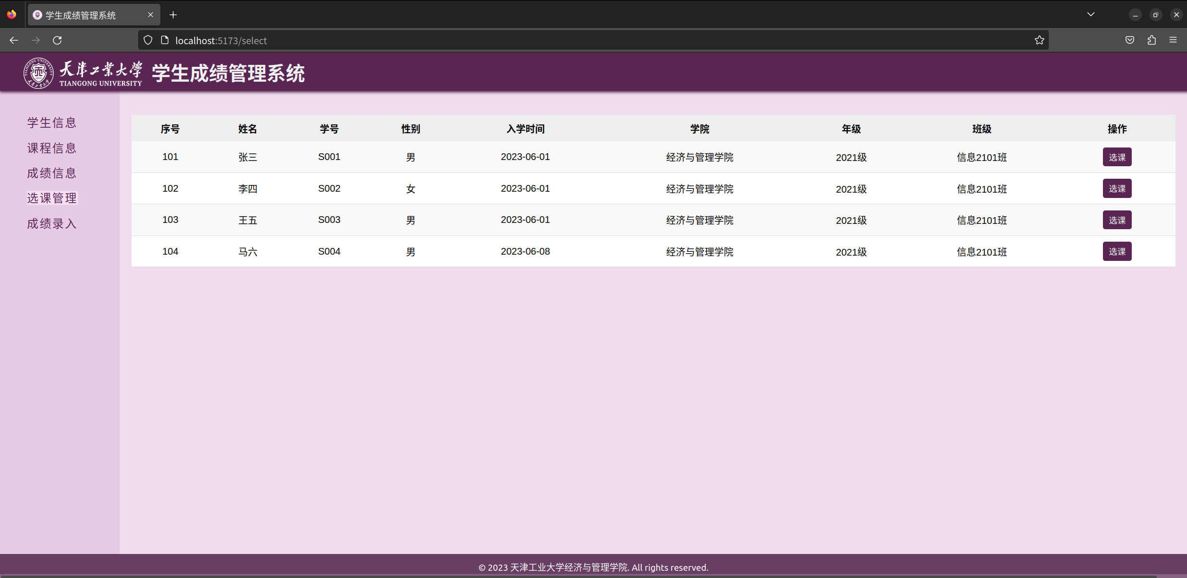Click the localhost:5173/select address bar
Viewport: 1187px width, 578px height.
[594, 40]
